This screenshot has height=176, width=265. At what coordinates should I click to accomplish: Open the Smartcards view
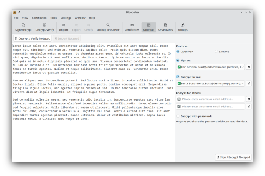click(165, 27)
